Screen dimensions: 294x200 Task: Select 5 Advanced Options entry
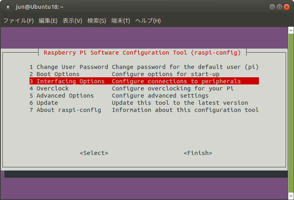(144, 96)
